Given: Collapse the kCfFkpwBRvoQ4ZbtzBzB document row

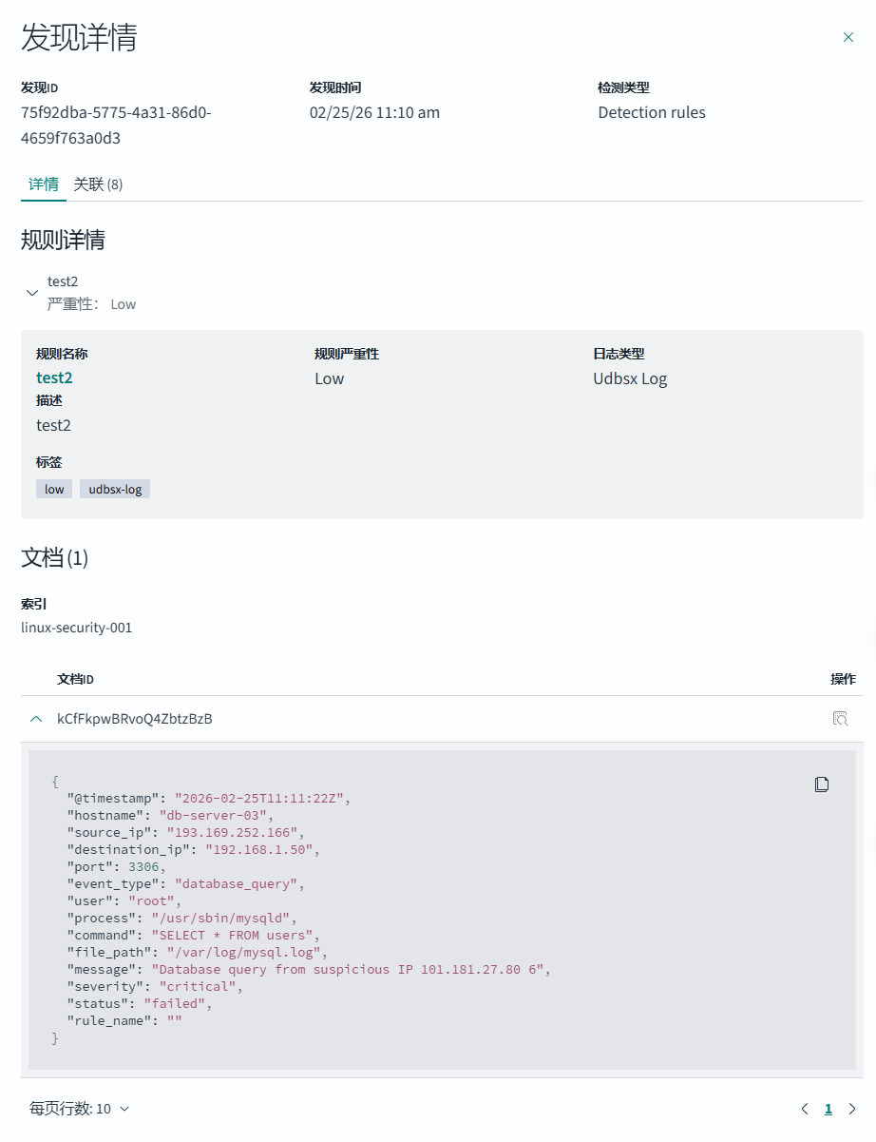Looking at the screenshot, I should point(36,719).
